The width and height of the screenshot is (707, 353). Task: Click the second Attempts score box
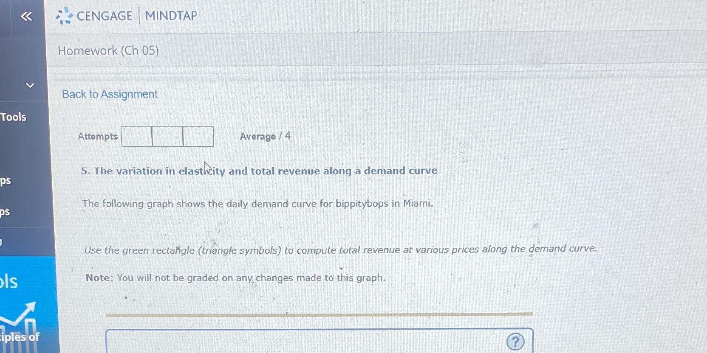[167, 136]
